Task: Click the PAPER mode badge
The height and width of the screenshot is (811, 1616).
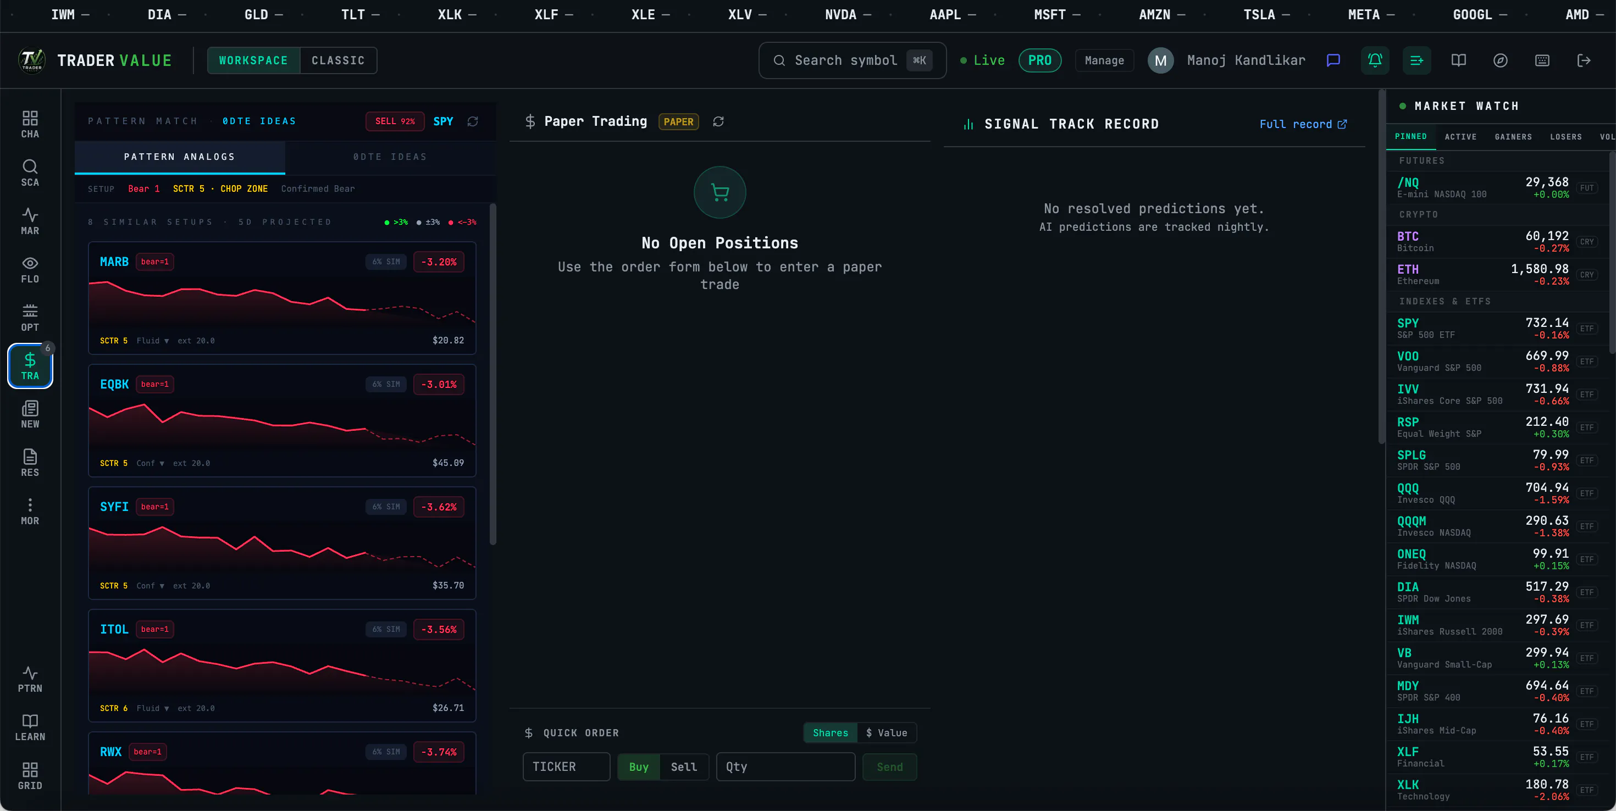Action: click(678, 121)
